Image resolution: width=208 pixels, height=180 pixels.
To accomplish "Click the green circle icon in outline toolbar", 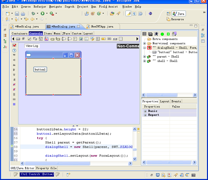I will click(162, 34).
